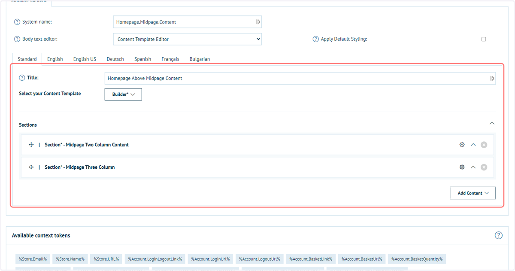This screenshot has height=271, width=515.
Task: Click the %Account.LogoutUrl% token
Action: [x=259, y=259]
